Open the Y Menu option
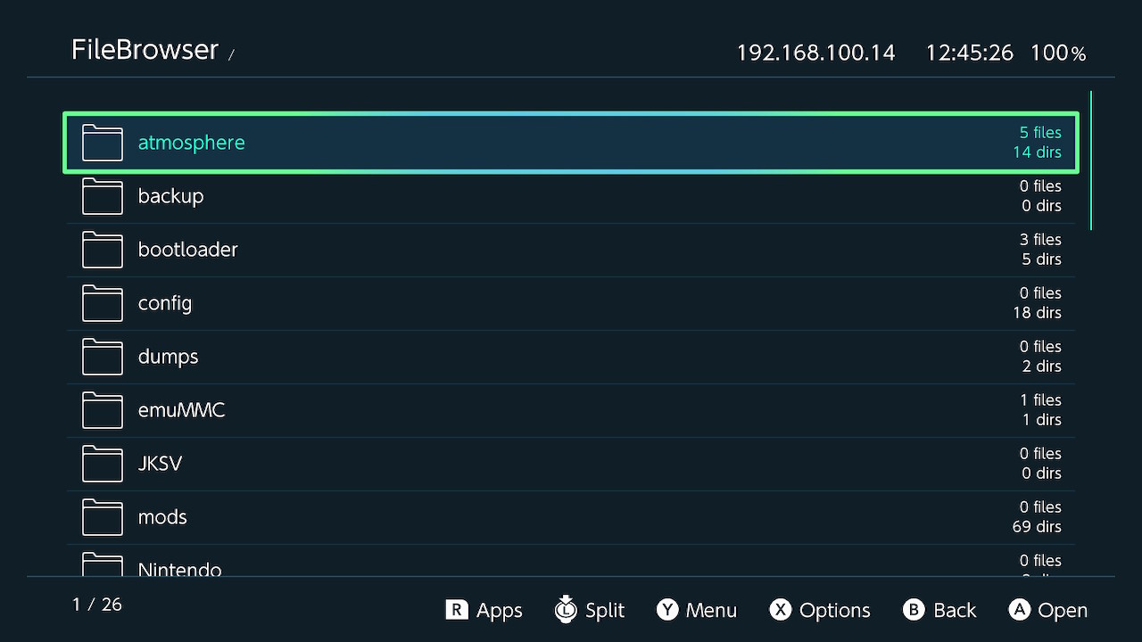1142x642 pixels. pos(697,610)
